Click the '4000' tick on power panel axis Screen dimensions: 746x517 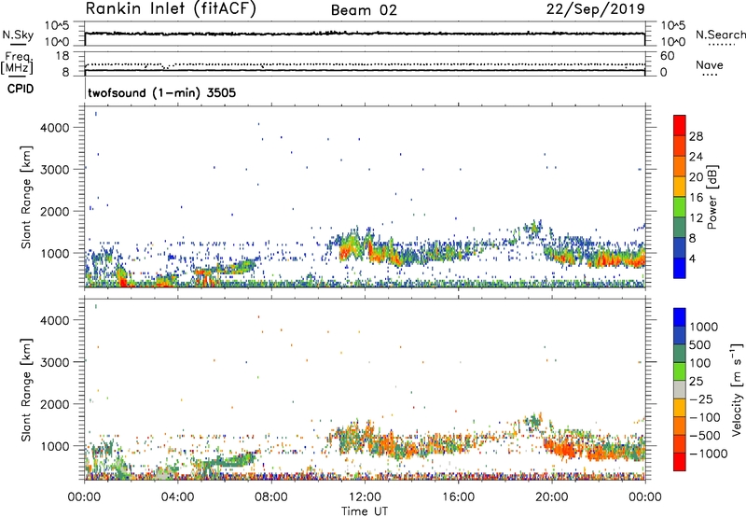pyautogui.click(x=54, y=128)
